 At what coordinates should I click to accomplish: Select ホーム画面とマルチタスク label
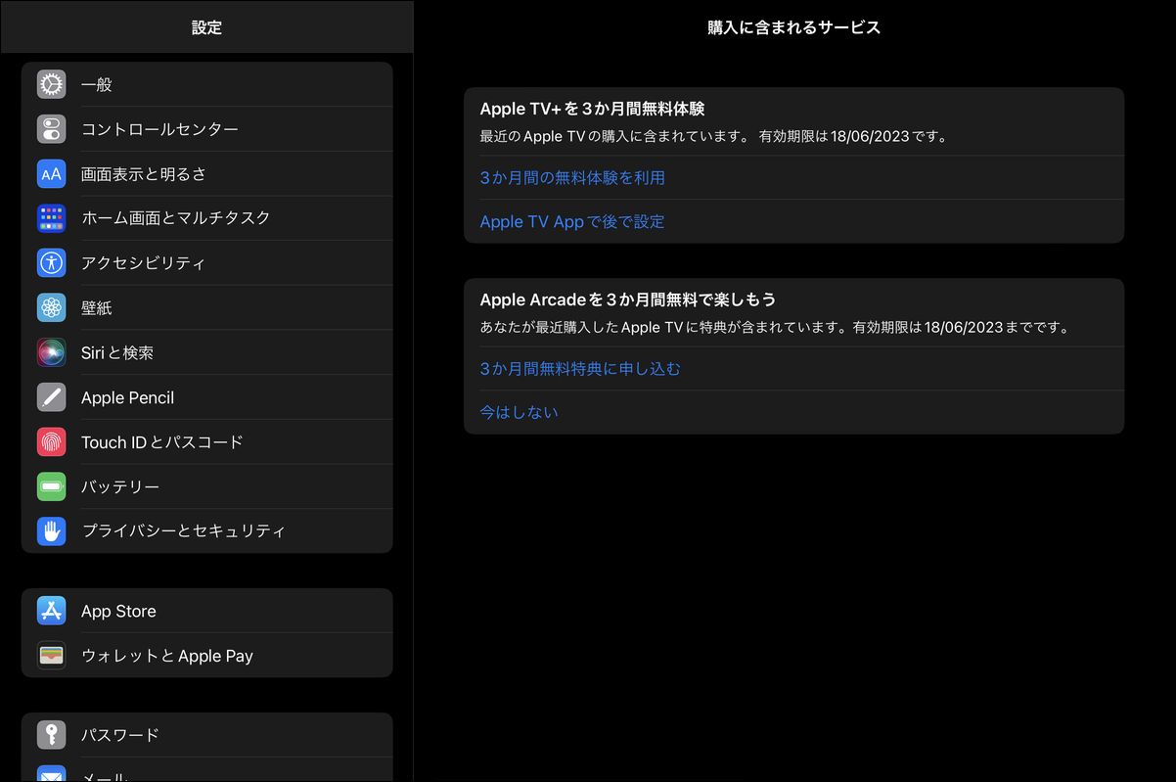pos(176,218)
